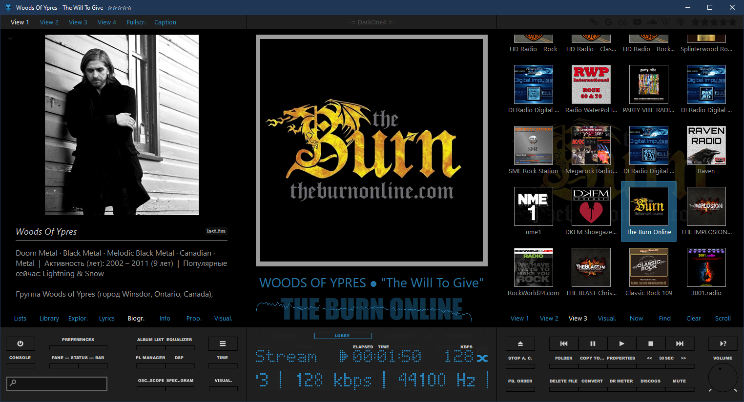Click the Play button

click(x=621, y=343)
